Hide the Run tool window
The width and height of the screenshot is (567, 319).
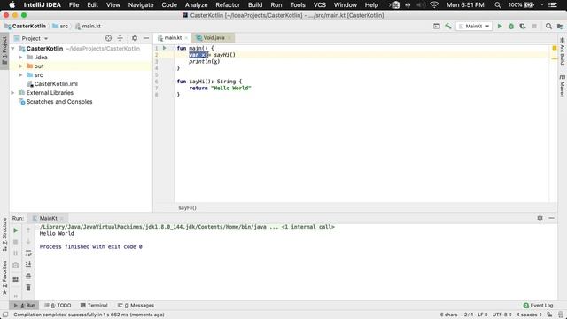[551, 218]
